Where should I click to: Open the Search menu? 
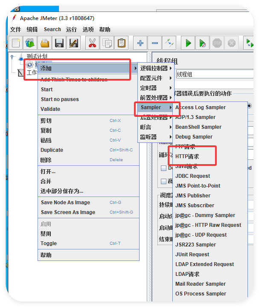pos(52,29)
